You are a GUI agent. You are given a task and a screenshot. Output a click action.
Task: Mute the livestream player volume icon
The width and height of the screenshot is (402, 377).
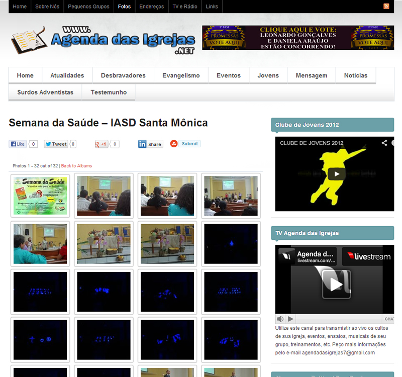point(280,319)
